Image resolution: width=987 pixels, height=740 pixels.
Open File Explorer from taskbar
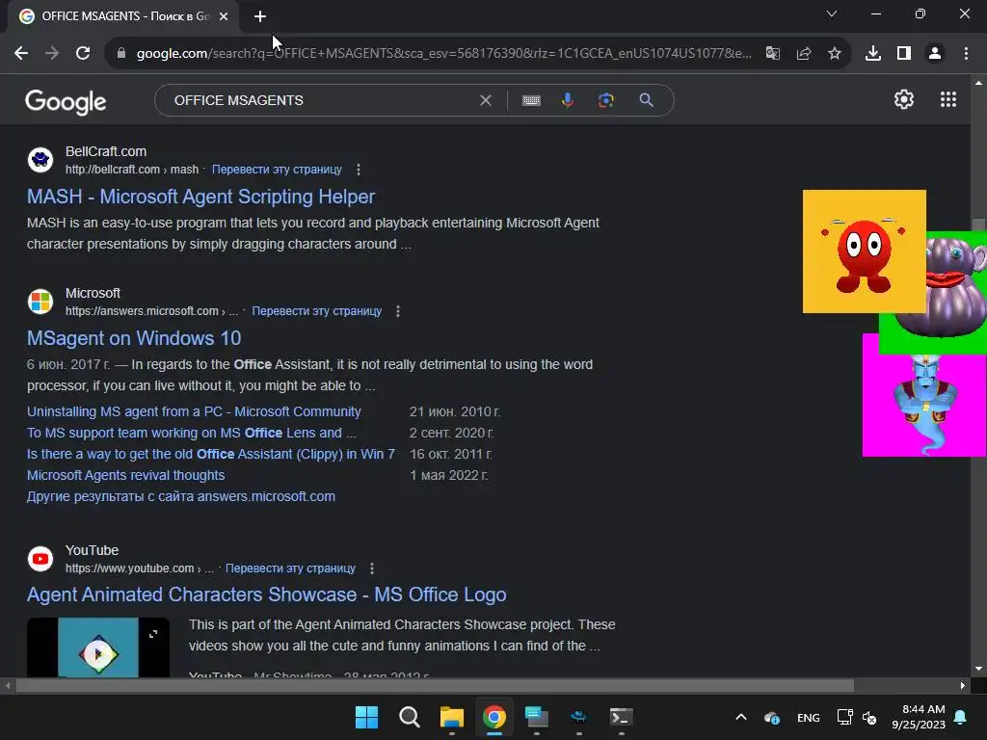(x=451, y=717)
